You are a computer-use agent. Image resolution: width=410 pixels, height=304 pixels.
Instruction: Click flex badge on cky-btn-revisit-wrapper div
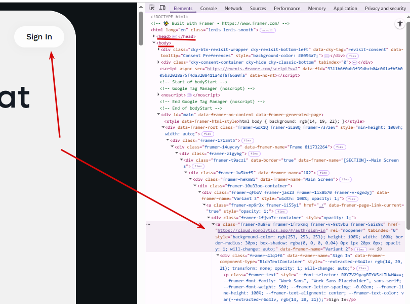(352, 56)
